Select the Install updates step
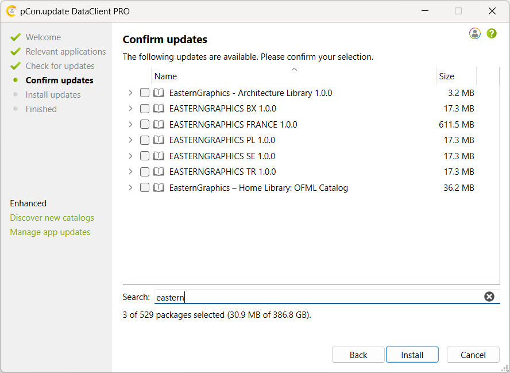Screen dimensions: 510x373 53,95
